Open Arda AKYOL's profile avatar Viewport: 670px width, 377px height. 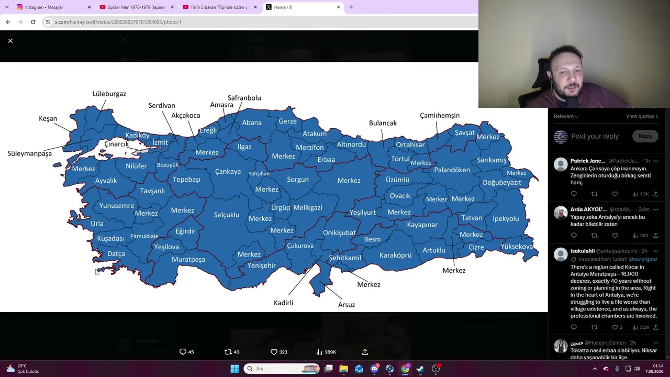click(x=561, y=213)
